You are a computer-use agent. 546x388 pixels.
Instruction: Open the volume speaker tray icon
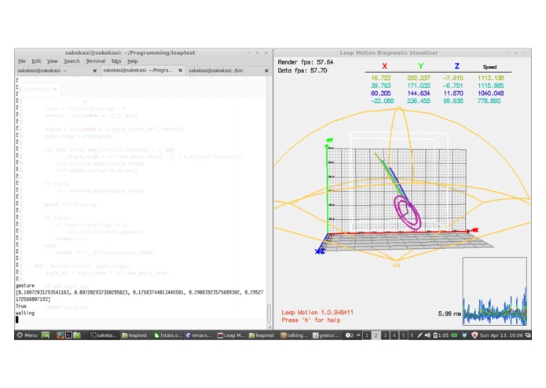(x=427, y=335)
